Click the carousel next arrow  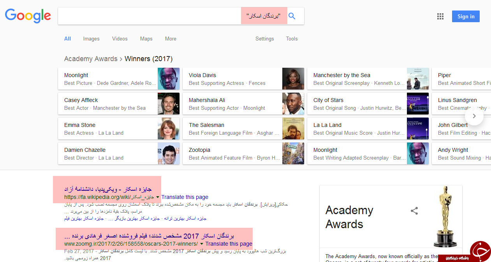click(x=474, y=116)
